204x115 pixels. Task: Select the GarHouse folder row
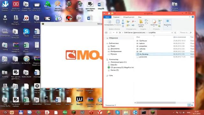(x=165, y=41)
